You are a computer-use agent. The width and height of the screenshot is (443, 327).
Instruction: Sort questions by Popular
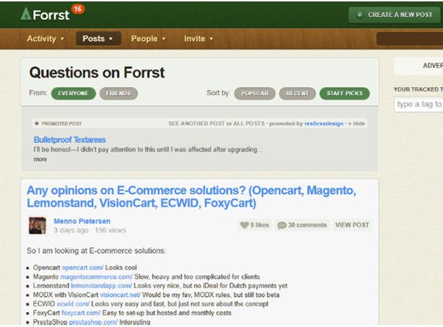[x=255, y=93]
